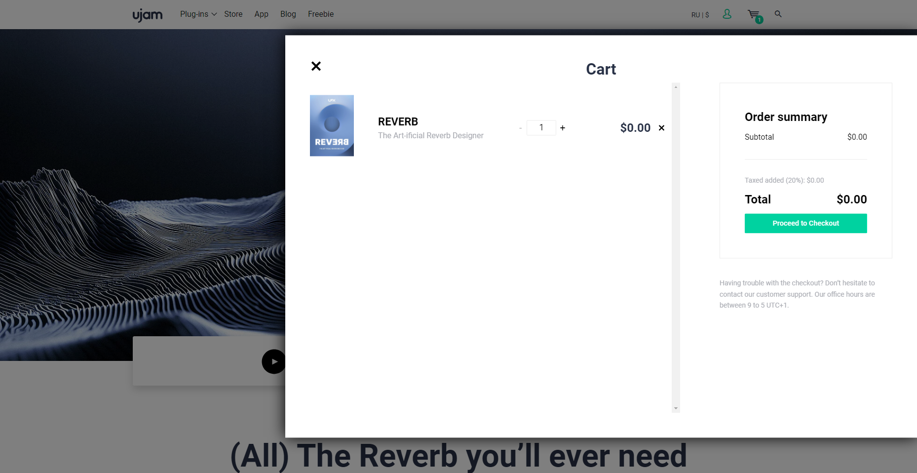Click the customer support help text
Viewport: 917px width, 473px height.
(x=797, y=294)
